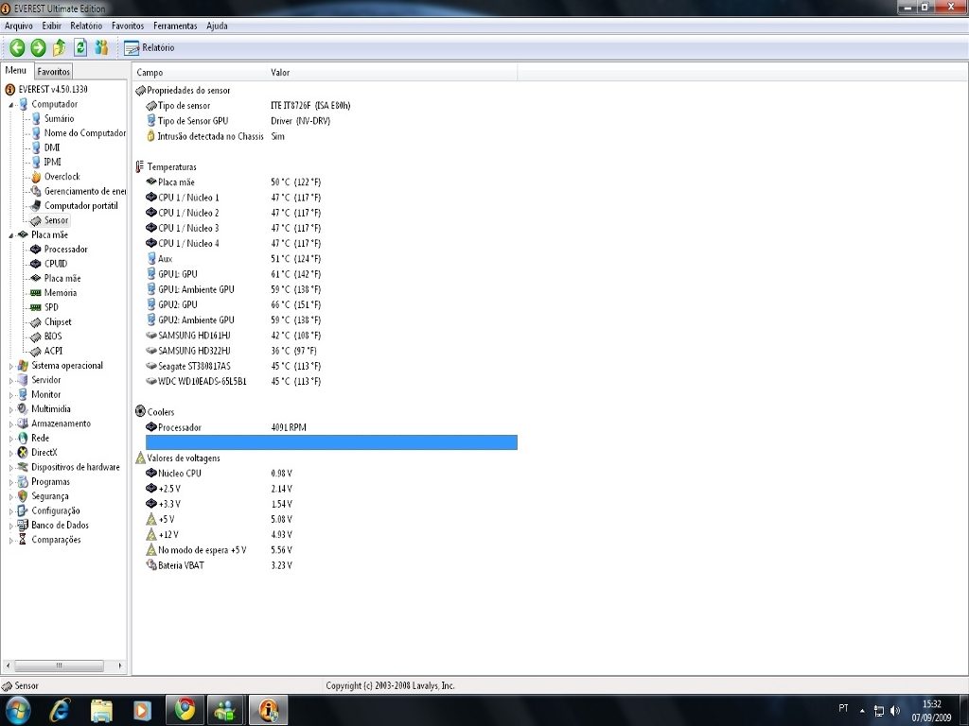Open the Overclock tree item
The image size is (969, 726).
[62, 177]
